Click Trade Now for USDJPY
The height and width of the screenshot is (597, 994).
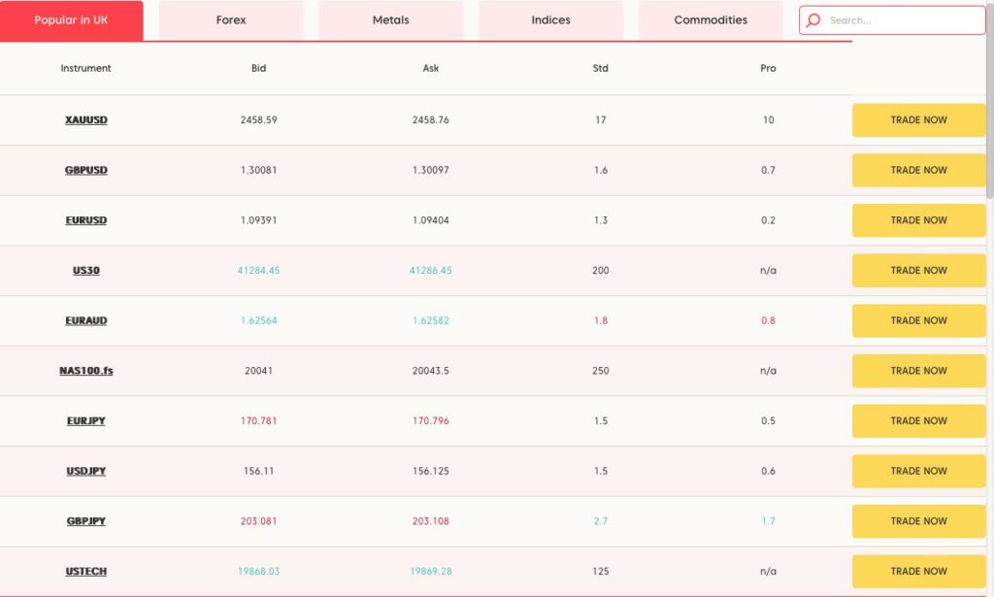pyautogui.click(x=917, y=471)
